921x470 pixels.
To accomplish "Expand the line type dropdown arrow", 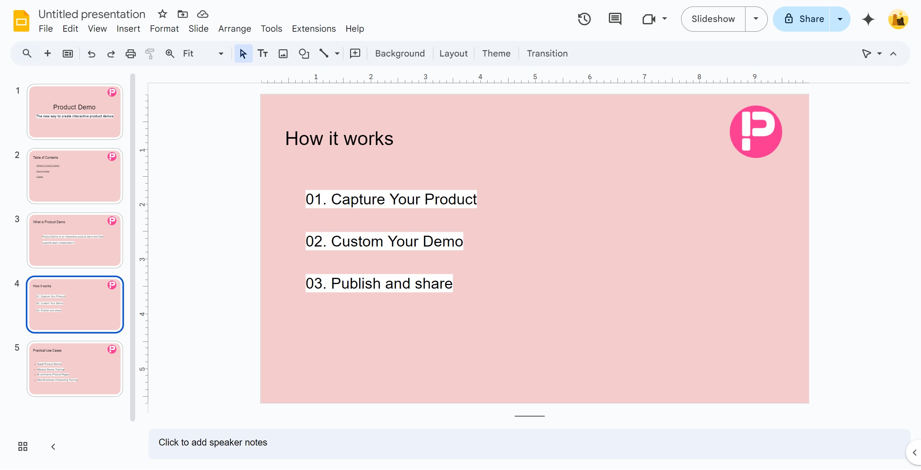I will [x=337, y=54].
